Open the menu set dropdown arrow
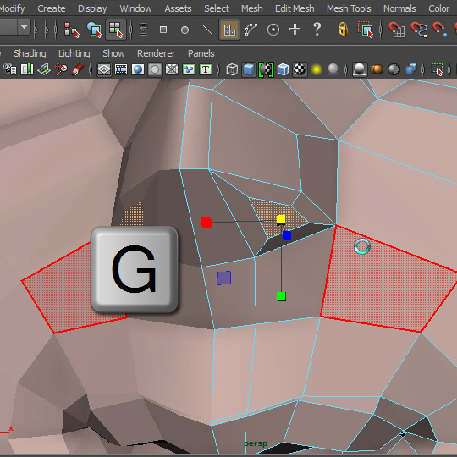The width and height of the screenshot is (457, 457). pos(24,27)
